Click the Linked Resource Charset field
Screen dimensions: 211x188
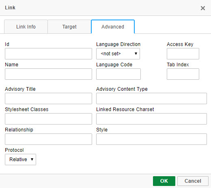tap(151, 119)
